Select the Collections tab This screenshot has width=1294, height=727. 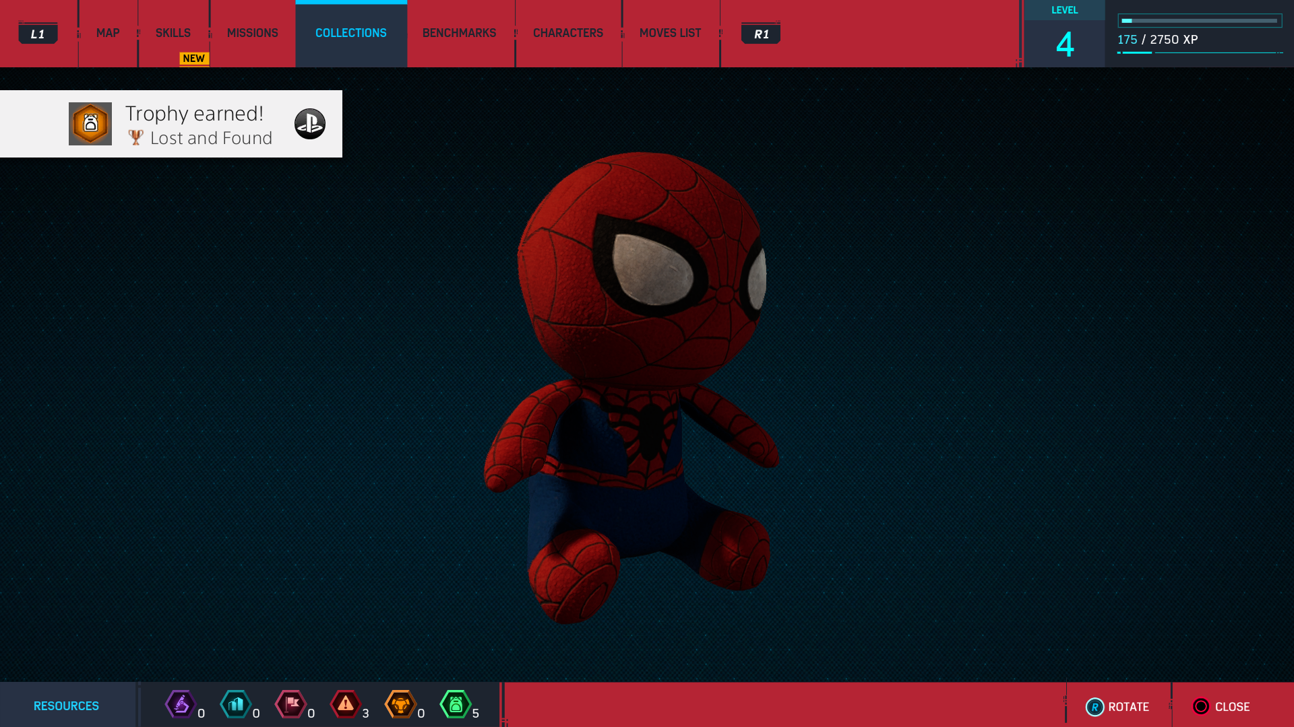[351, 33]
